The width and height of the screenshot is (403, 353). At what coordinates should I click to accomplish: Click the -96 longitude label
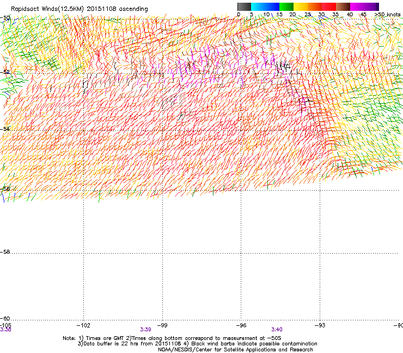241,325
